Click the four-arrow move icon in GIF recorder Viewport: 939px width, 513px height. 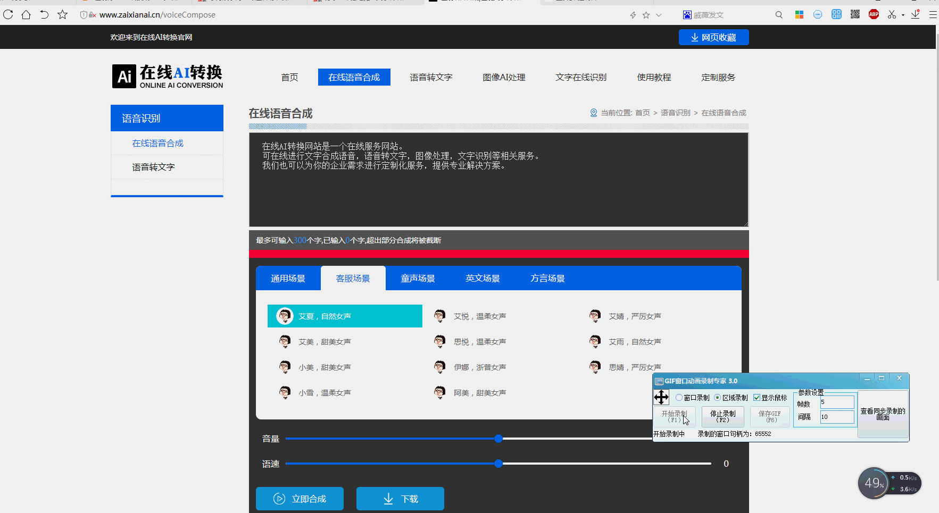661,397
